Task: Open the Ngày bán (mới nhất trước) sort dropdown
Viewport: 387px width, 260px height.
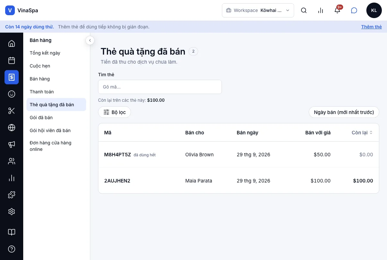Action: click(x=344, y=112)
